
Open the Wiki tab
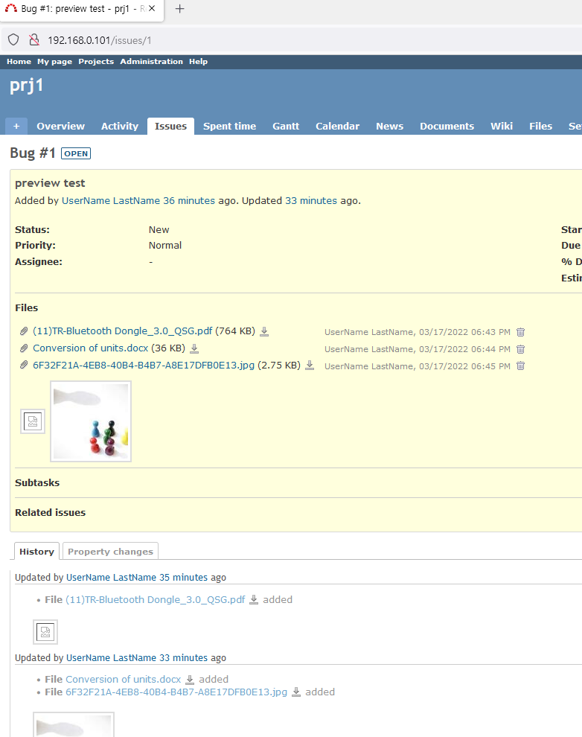(x=501, y=126)
